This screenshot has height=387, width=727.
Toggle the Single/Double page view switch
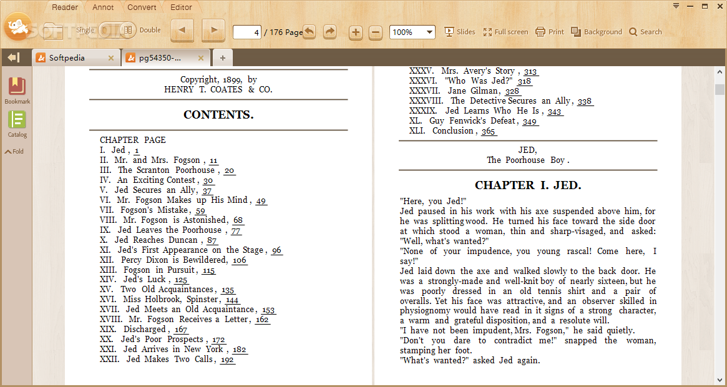tap(117, 30)
